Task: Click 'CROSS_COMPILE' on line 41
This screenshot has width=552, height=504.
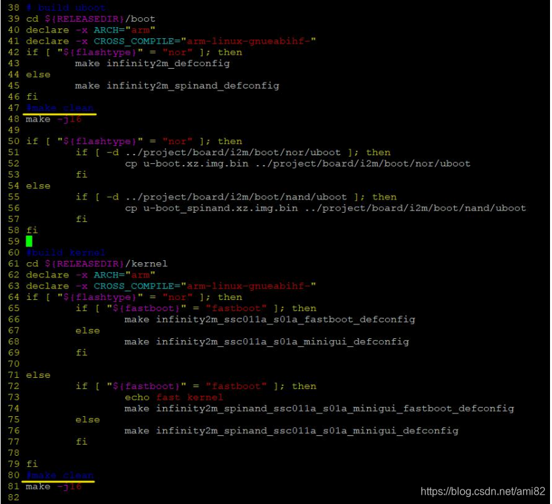Action: pos(134,41)
